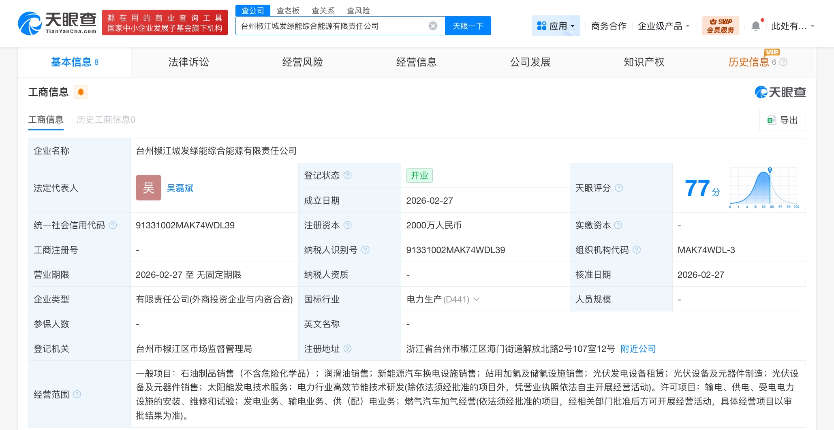Open the user account dropdown 此处有…
Image resolution: width=834 pixels, height=430 pixels.
point(792,26)
